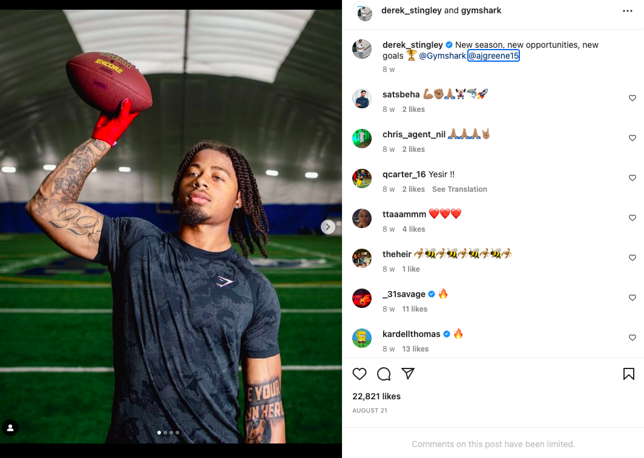The height and width of the screenshot is (458, 644).
Task: Share post via paper plane icon
Action: (x=408, y=374)
